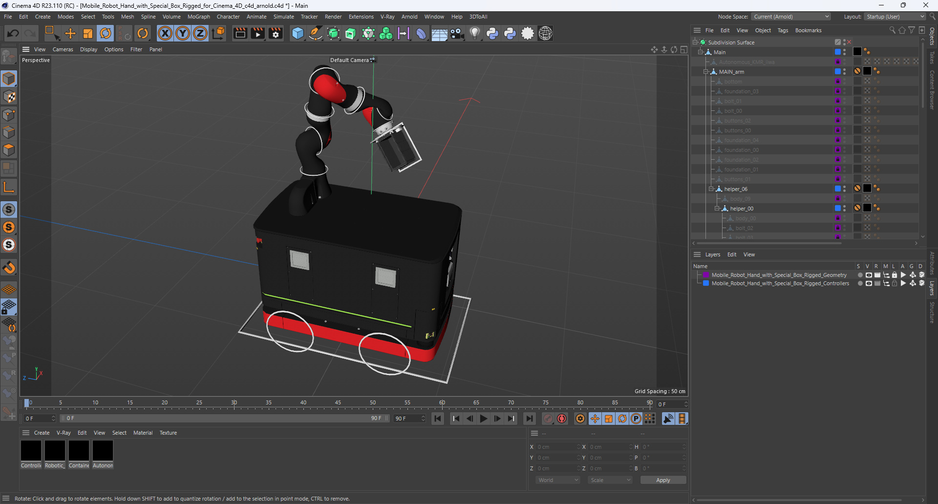Toggle visibility eye of Controllers layer
Screen dimensions: 938x504
click(869, 283)
